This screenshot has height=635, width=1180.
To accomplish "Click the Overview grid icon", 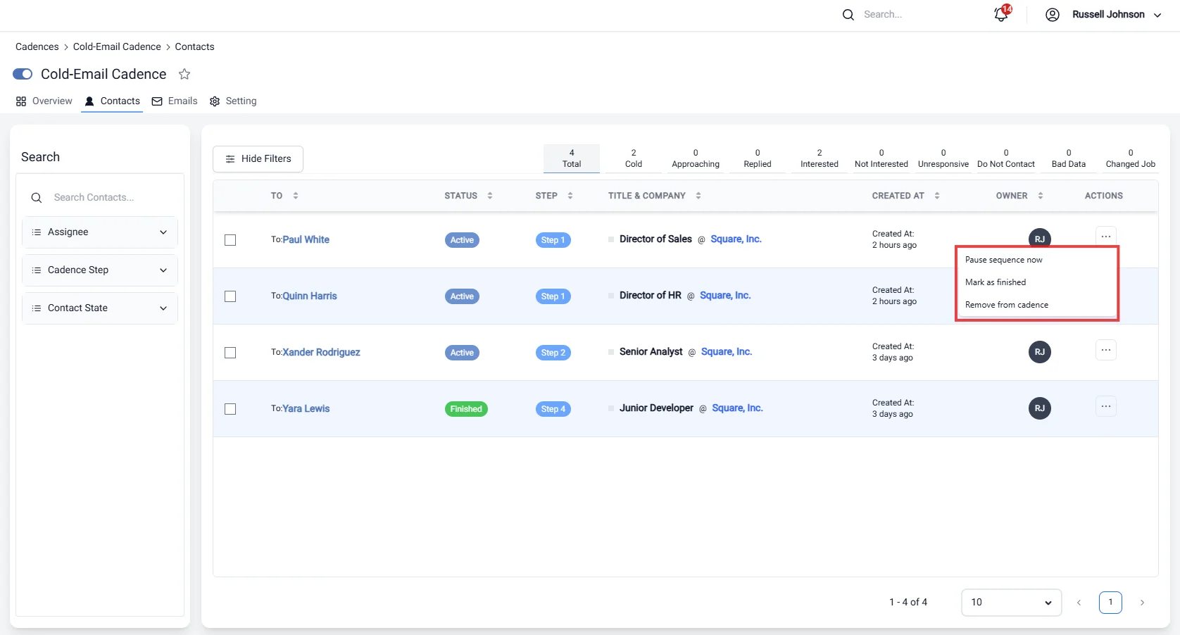I will tap(21, 101).
